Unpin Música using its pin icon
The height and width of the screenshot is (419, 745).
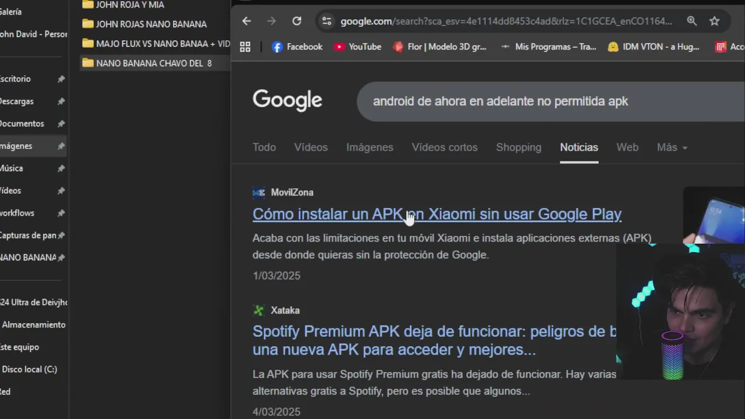click(x=61, y=168)
